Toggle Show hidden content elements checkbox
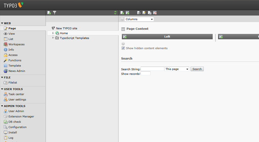The image size is (259, 142). pos(123,48)
